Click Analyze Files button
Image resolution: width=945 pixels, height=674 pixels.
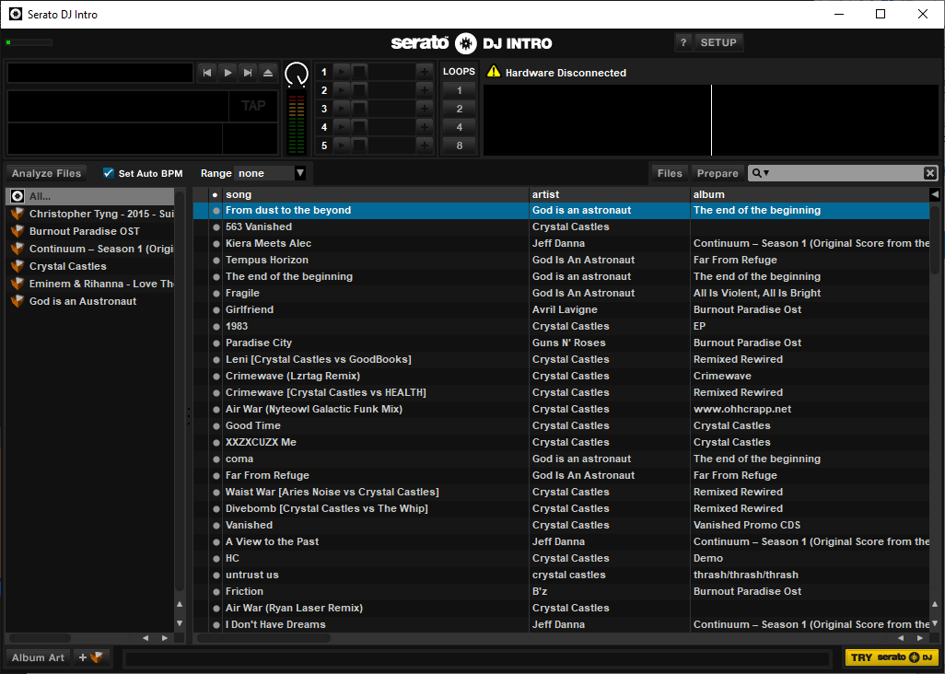click(46, 173)
